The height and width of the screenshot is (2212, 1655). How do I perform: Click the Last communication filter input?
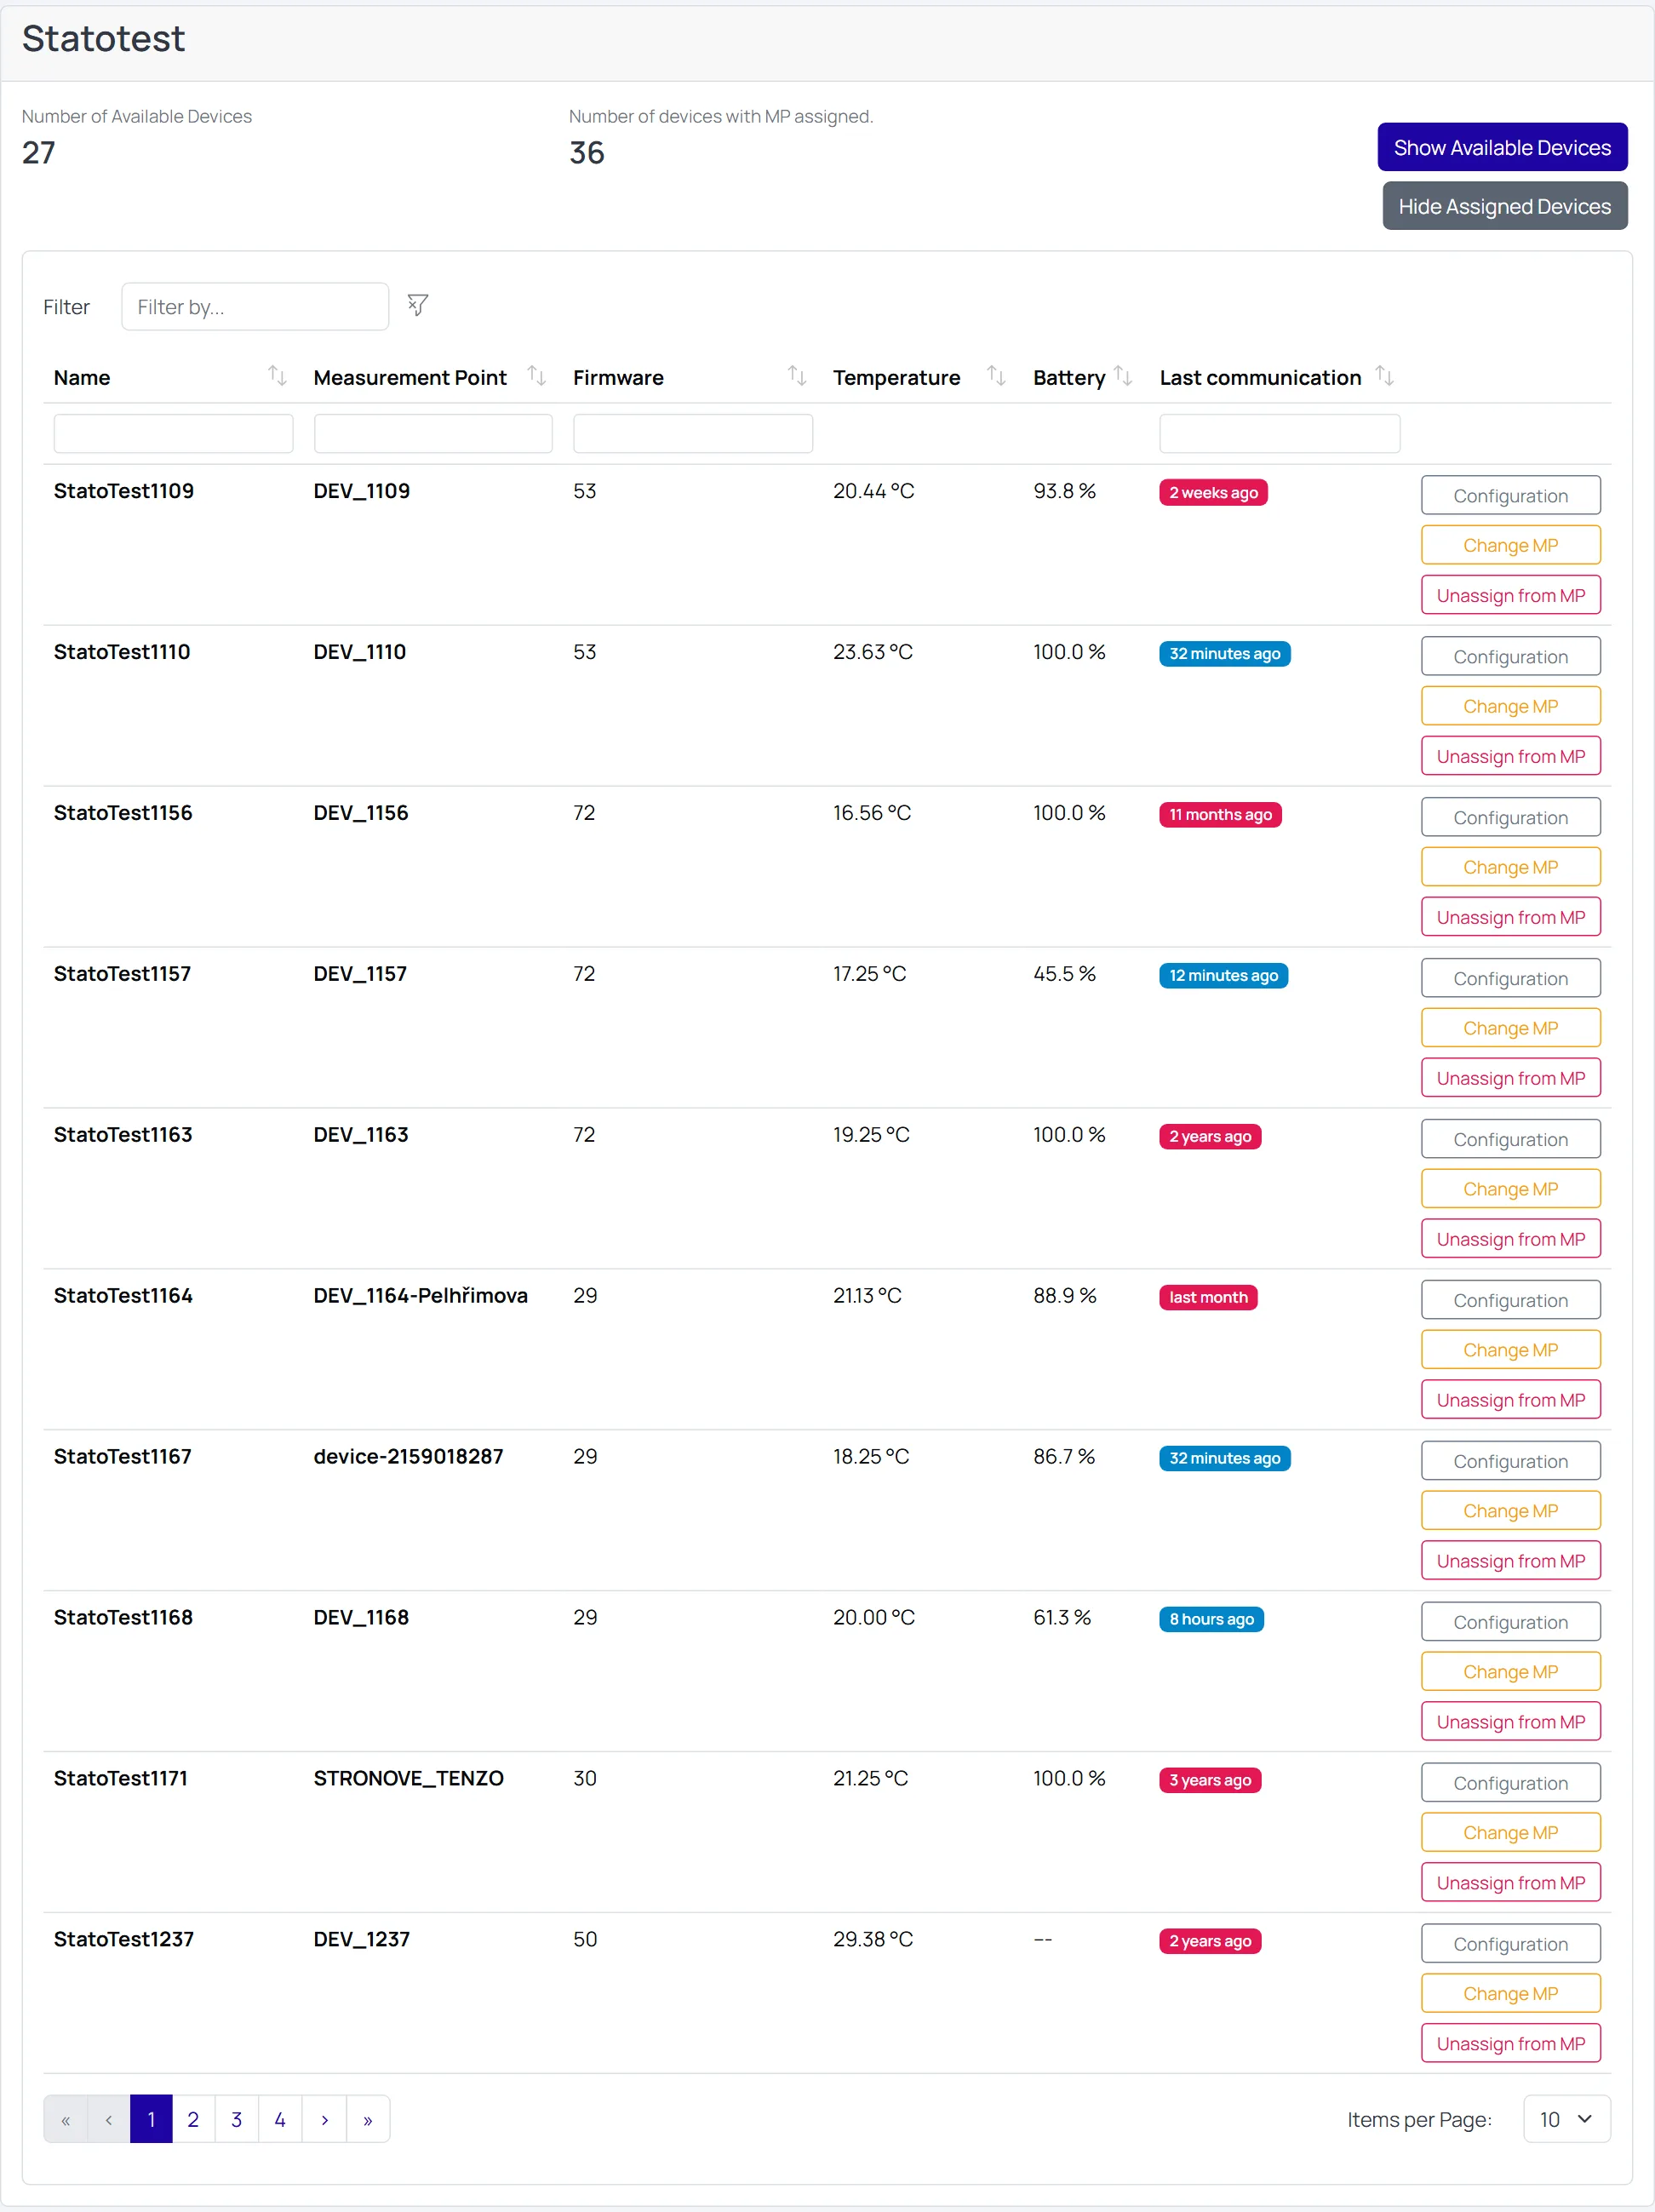(x=1279, y=434)
